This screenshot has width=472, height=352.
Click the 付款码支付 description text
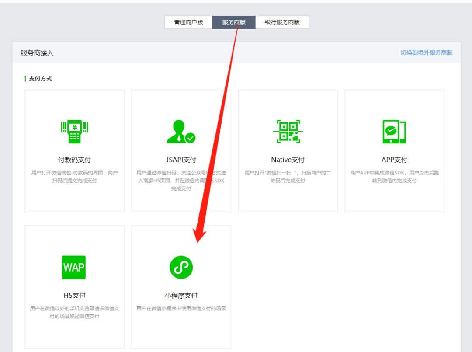74,177
